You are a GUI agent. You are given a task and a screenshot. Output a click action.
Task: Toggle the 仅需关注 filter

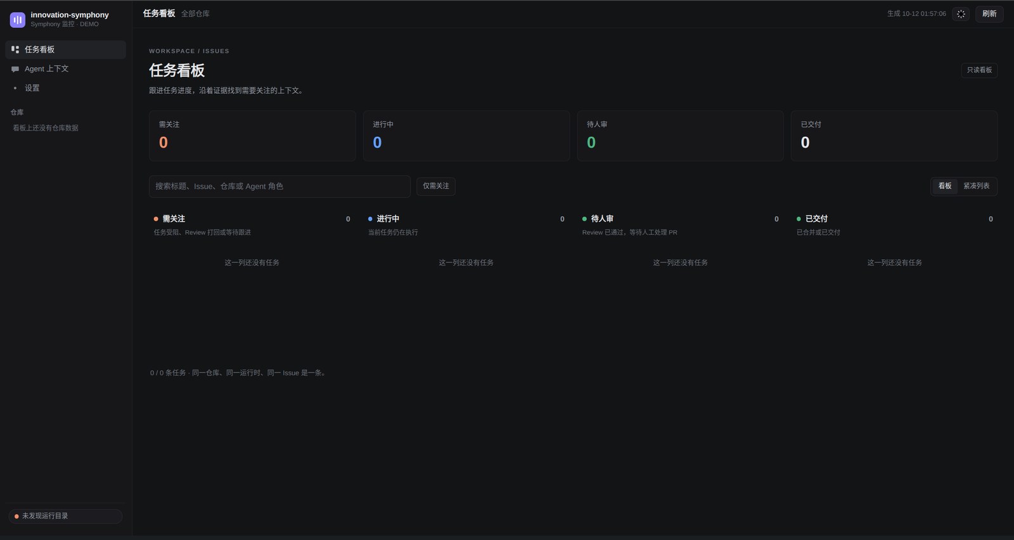tap(436, 186)
